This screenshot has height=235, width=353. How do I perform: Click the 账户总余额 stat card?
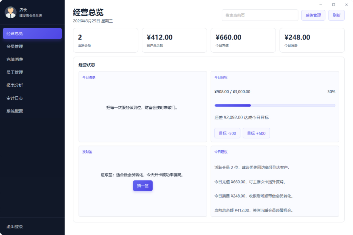click(174, 40)
